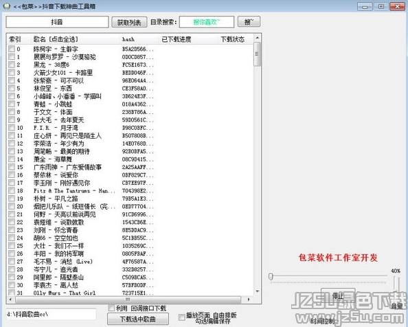Image resolution: width=408 pixels, height=327 pixels.
Task: Click the 索引 column header
Action: pos(19,39)
